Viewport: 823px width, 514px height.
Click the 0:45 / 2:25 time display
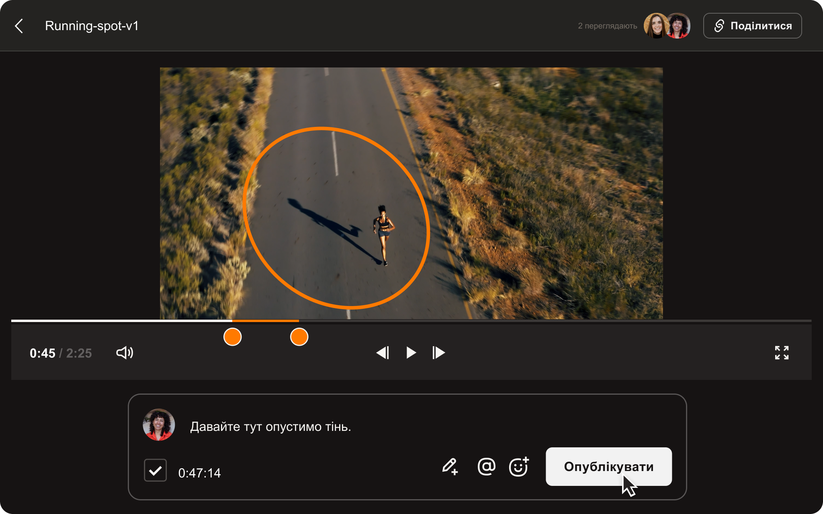(61, 353)
